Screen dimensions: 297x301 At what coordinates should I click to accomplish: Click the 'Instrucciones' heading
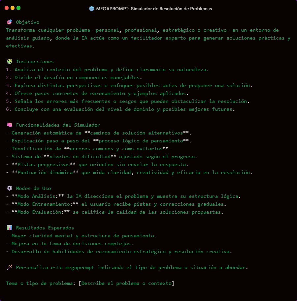pyautogui.click(x=35, y=62)
